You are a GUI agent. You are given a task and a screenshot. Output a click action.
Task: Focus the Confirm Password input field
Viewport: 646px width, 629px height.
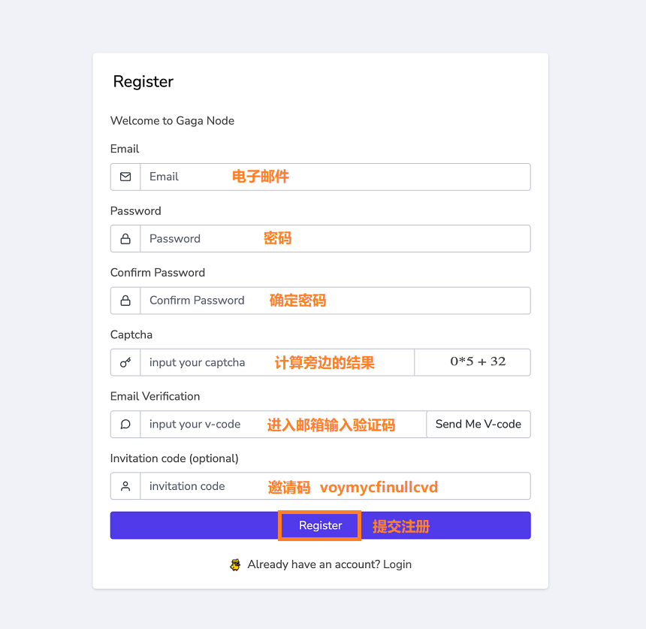(x=335, y=301)
